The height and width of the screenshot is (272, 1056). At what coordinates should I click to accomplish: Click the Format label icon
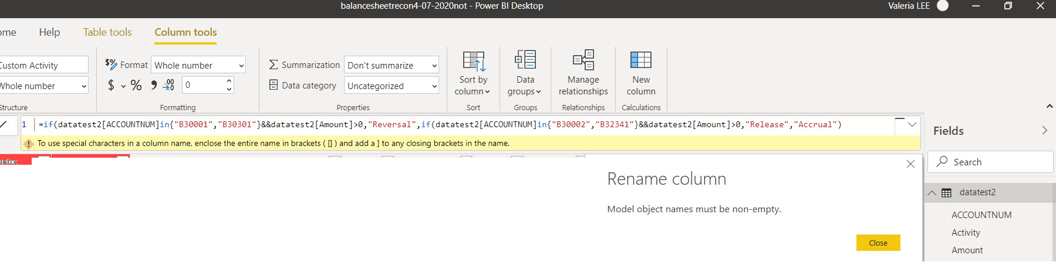click(111, 64)
